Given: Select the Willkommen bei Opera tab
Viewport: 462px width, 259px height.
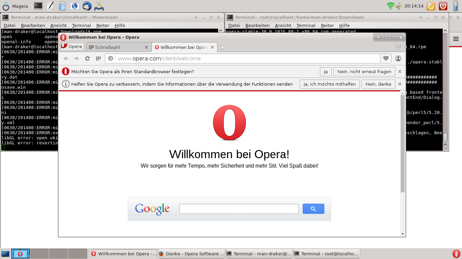Looking at the screenshot, I should [x=184, y=47].
